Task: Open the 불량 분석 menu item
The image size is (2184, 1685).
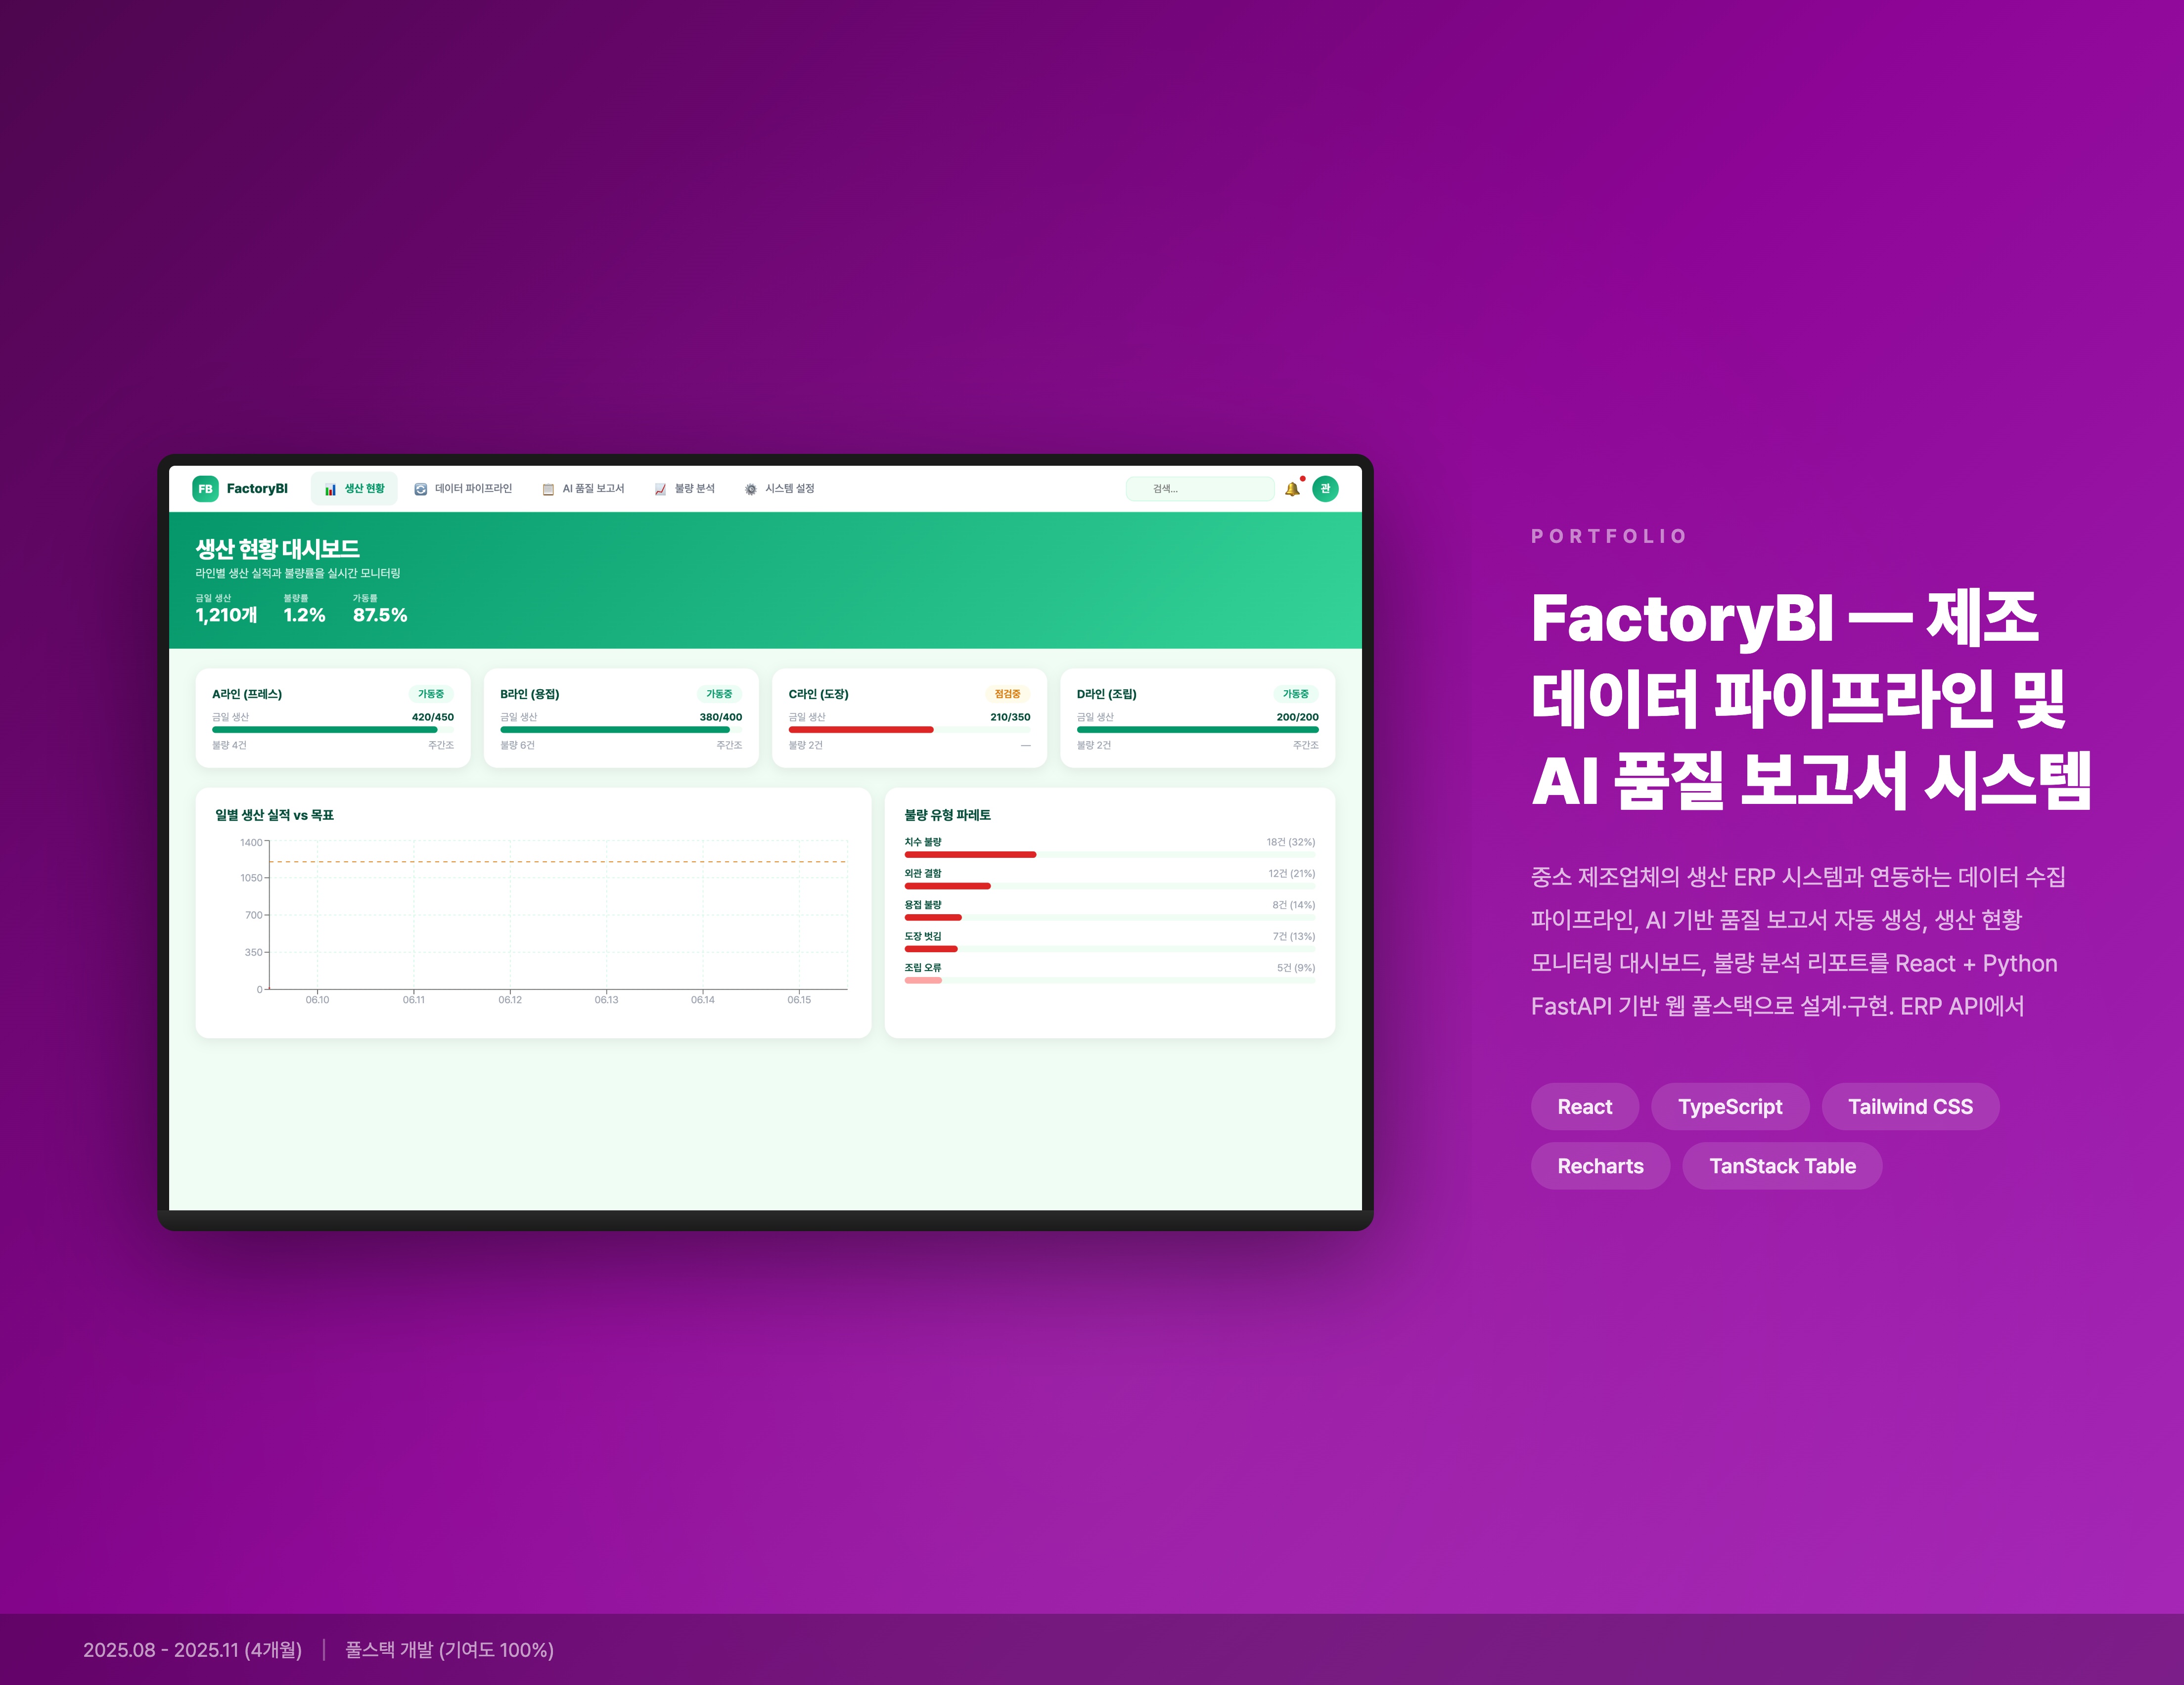Action: pos(695,489)
